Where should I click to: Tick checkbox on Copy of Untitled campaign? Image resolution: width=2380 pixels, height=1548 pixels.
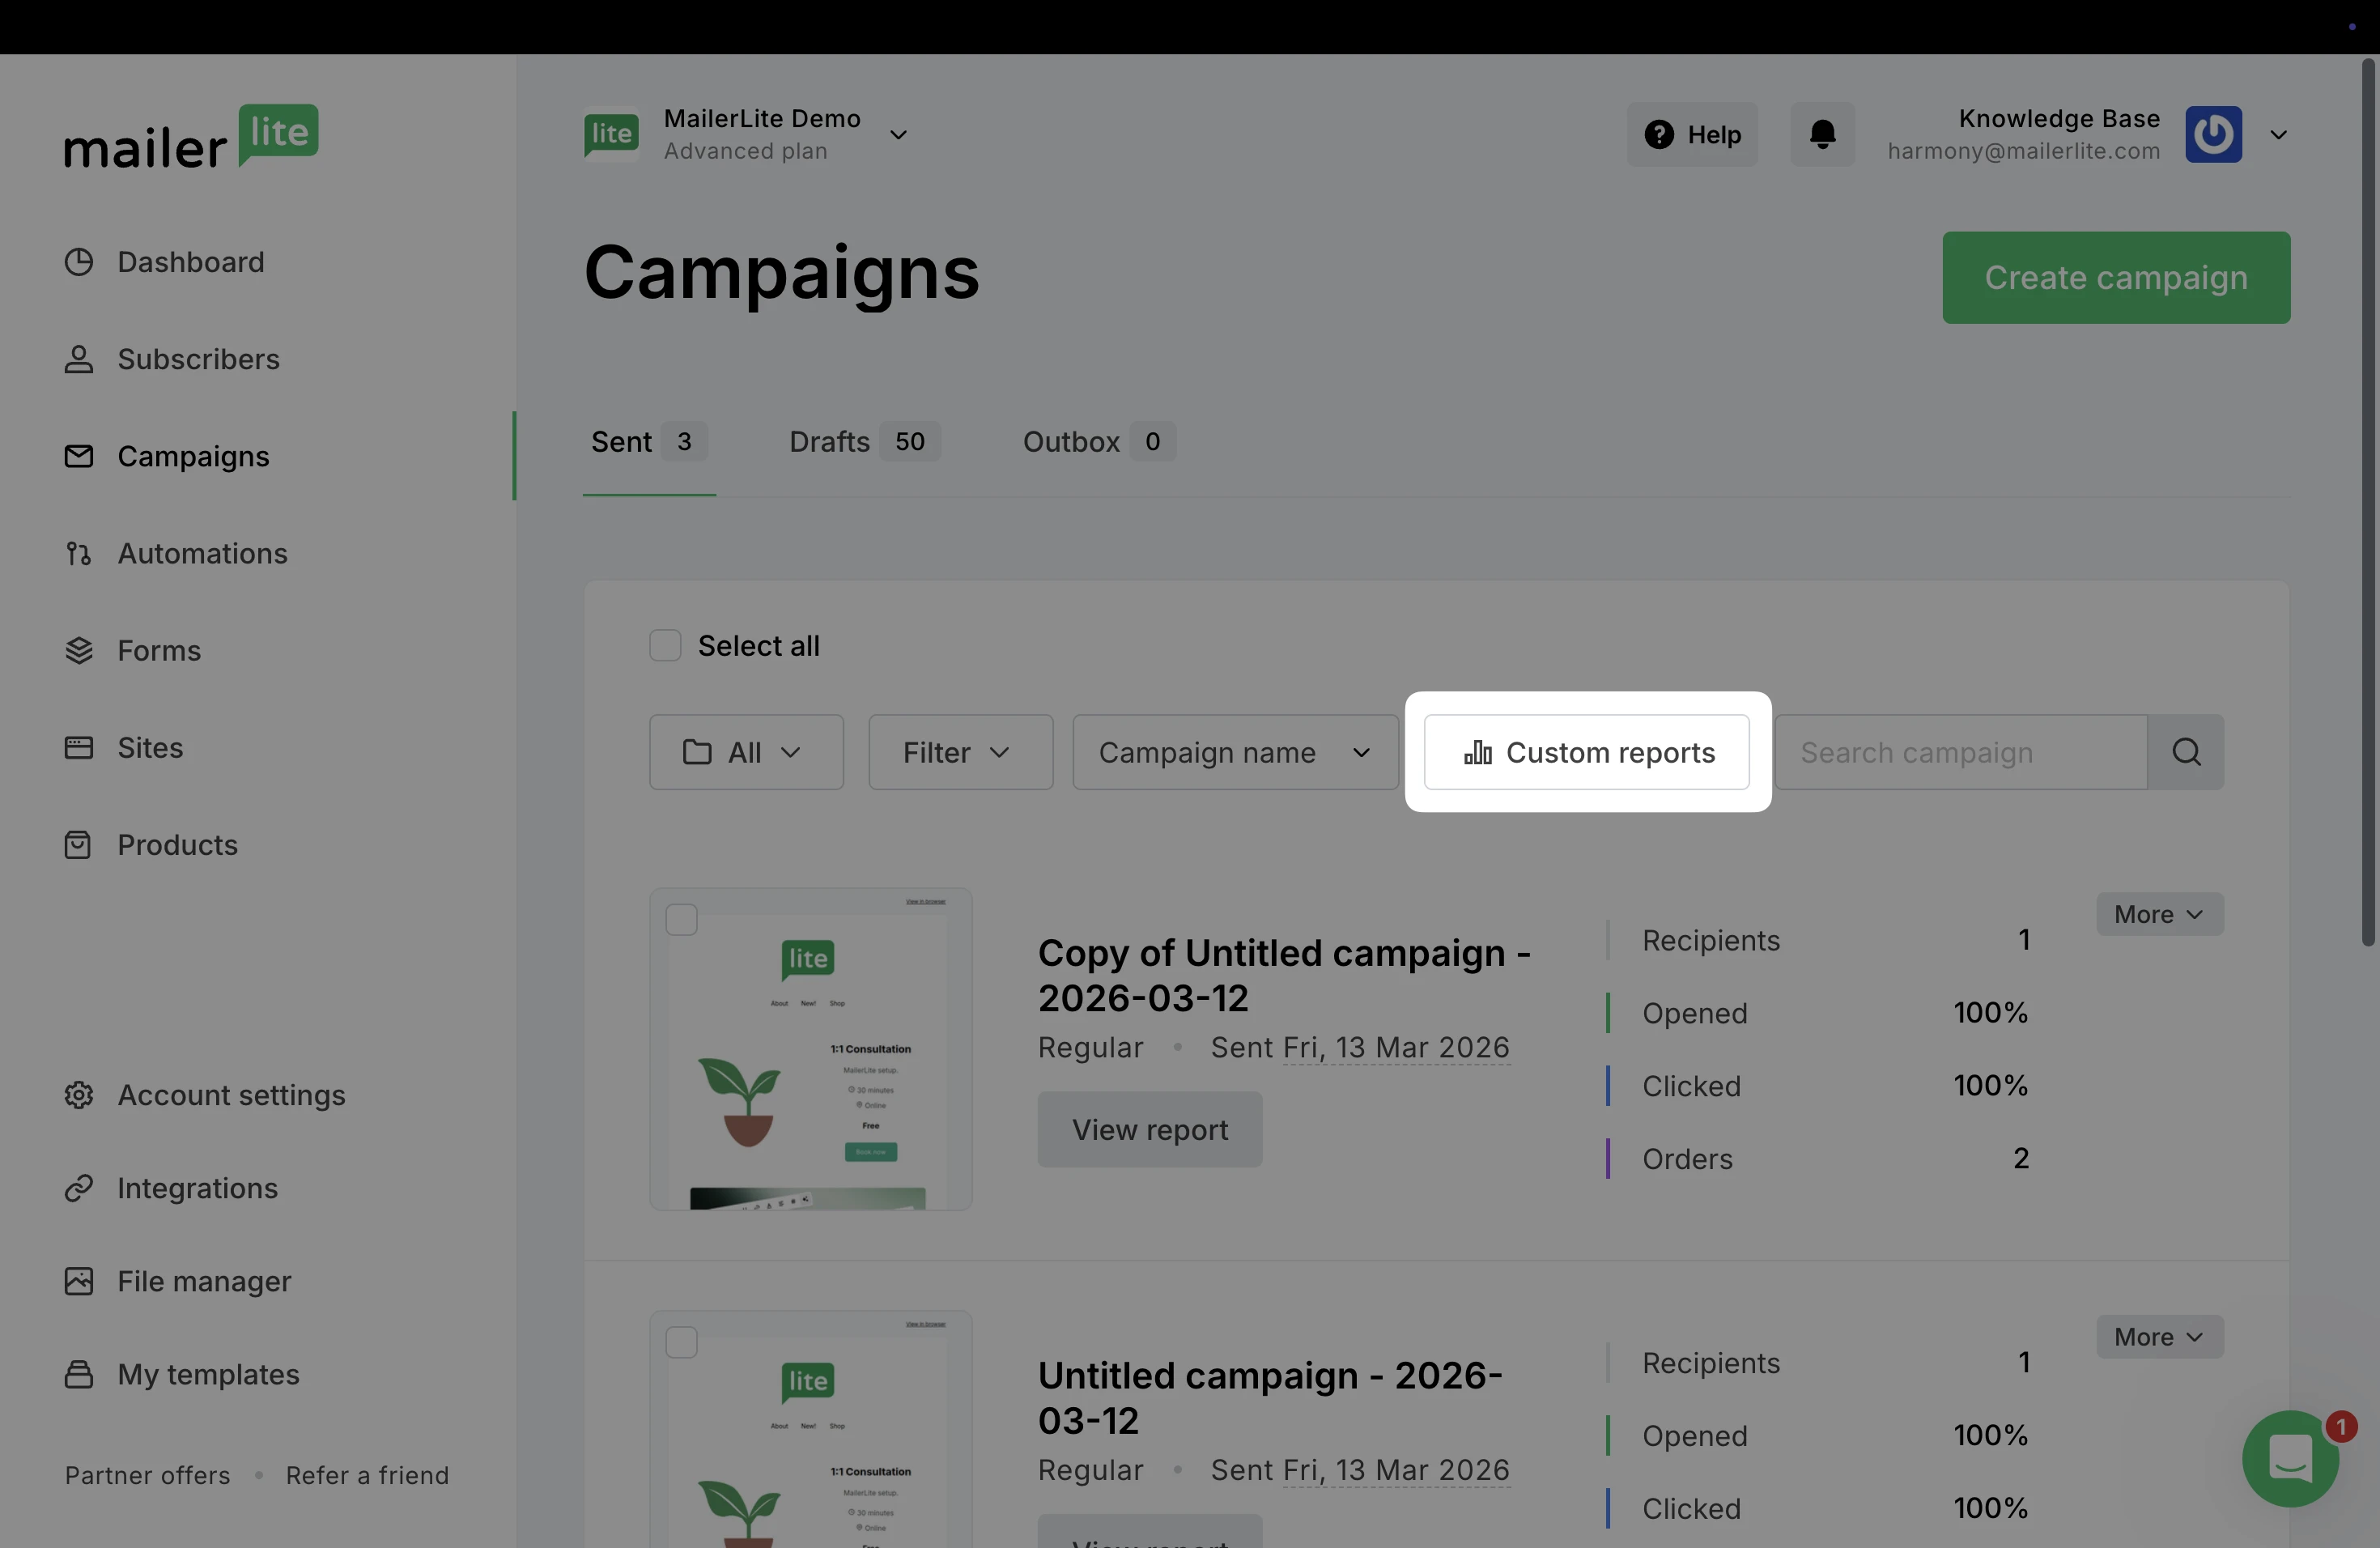[x=682, y=920]
